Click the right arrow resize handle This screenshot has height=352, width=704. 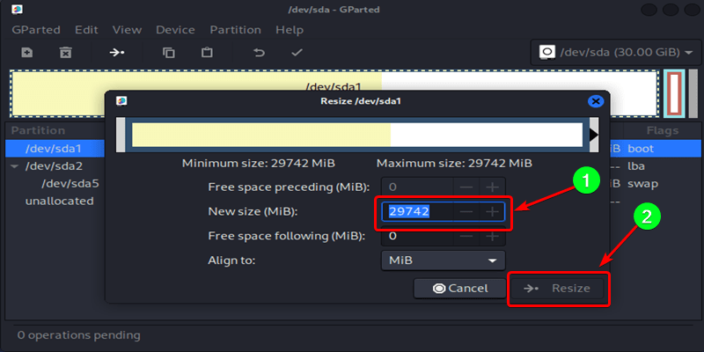594,135
